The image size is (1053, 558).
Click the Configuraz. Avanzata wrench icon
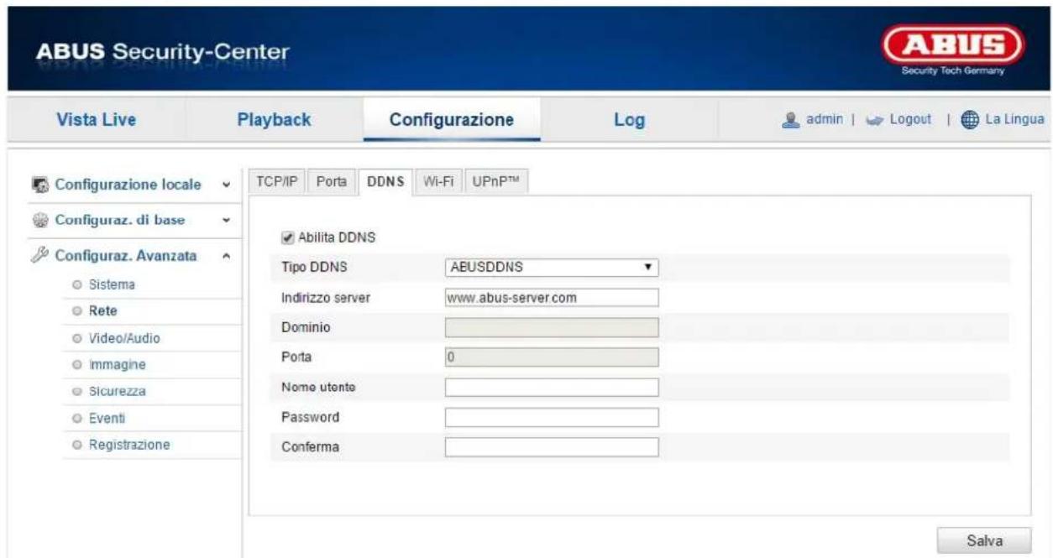coord(39,257)
